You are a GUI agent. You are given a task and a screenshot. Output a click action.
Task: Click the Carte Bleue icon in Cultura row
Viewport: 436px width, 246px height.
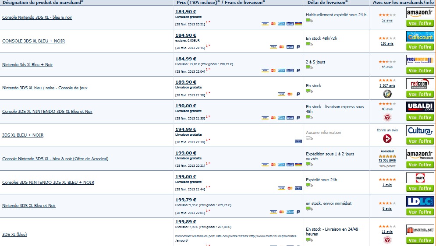pos(298,141)
